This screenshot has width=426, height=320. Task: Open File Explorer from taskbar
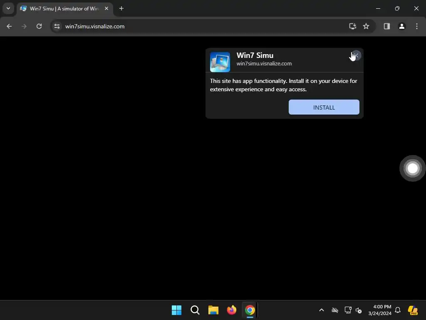coord(213,310)
